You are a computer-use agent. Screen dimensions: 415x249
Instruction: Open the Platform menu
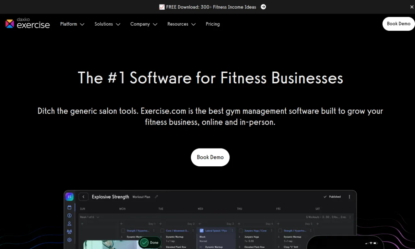tap(68, 24)
